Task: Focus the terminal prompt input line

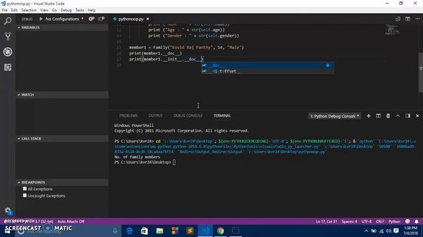Action: (x=174, y=162)
